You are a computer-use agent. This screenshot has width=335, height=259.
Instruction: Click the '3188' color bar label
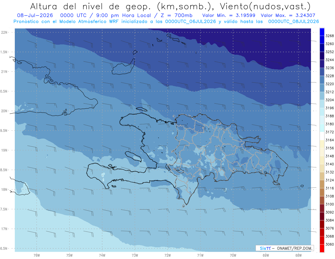coord(330,116)
